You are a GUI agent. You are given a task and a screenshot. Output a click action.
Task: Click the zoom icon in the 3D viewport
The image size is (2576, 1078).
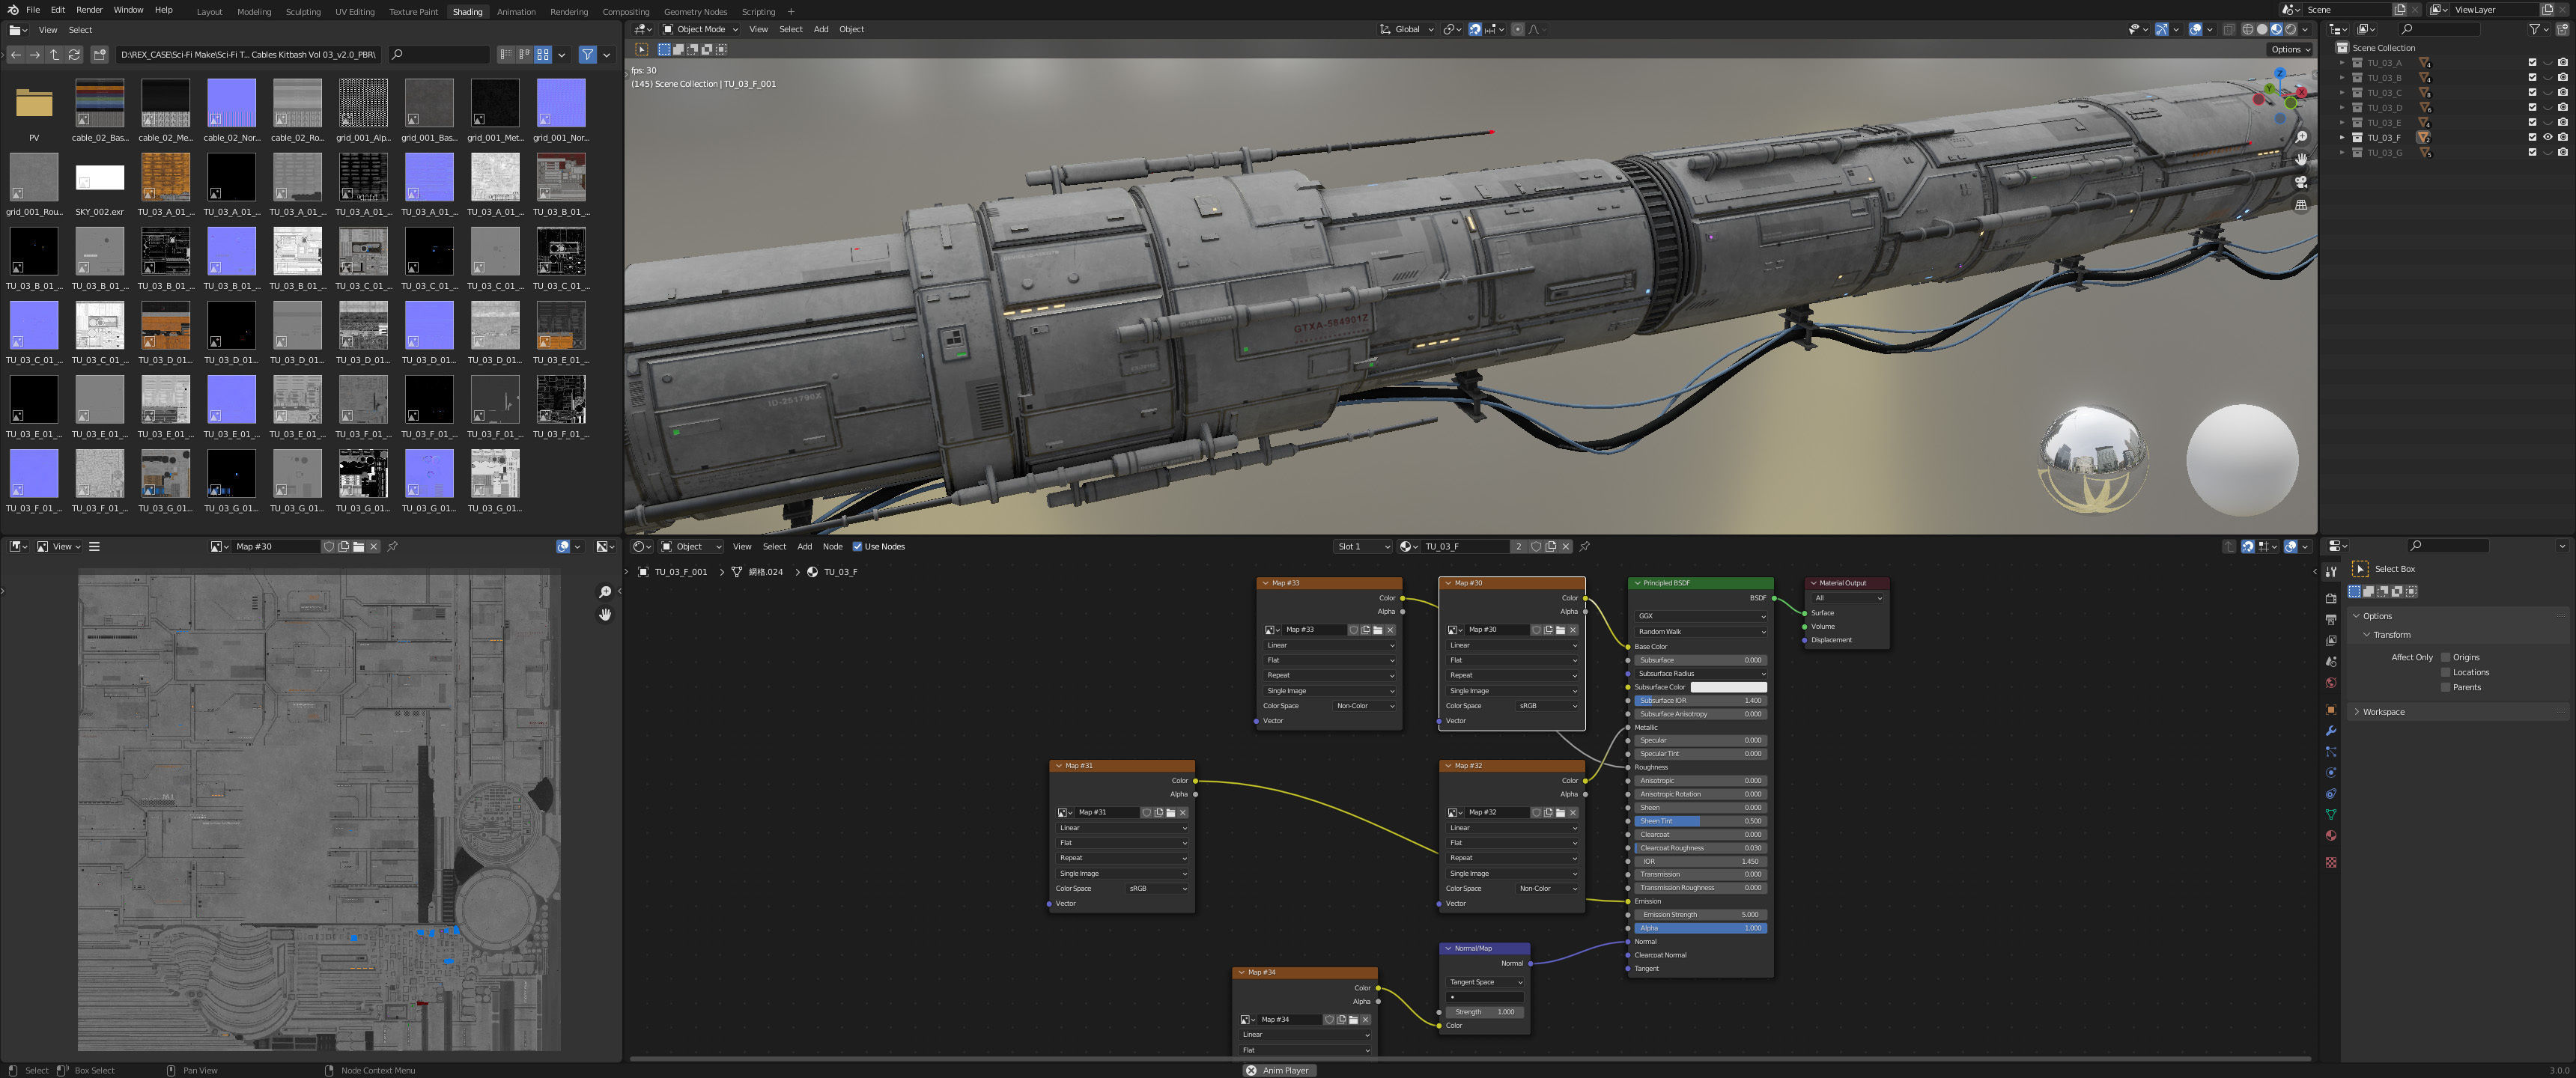[x=2301, y=137]
